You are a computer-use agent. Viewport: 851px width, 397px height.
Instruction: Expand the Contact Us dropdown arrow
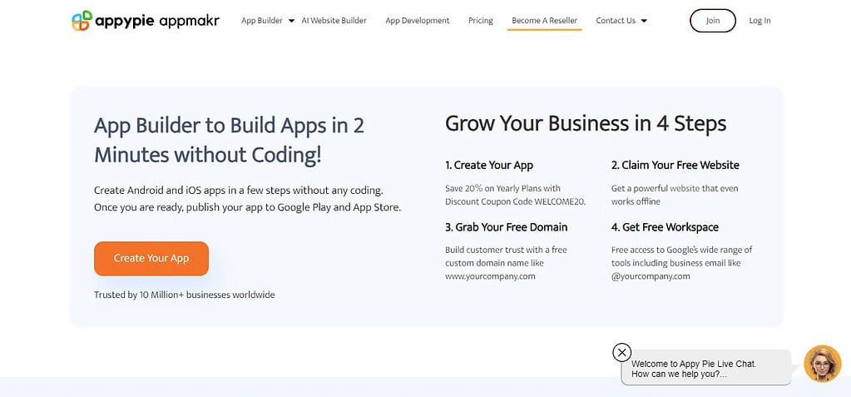point(644,21)
